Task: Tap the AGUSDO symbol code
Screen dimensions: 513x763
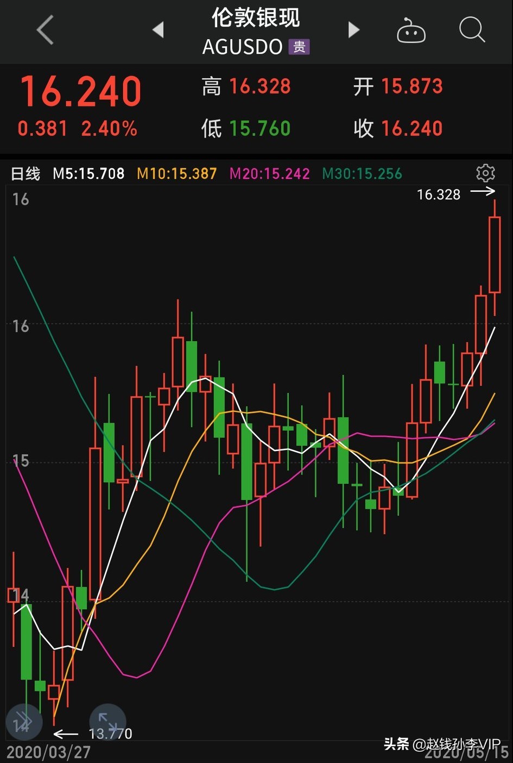Action: coord(243,47)
